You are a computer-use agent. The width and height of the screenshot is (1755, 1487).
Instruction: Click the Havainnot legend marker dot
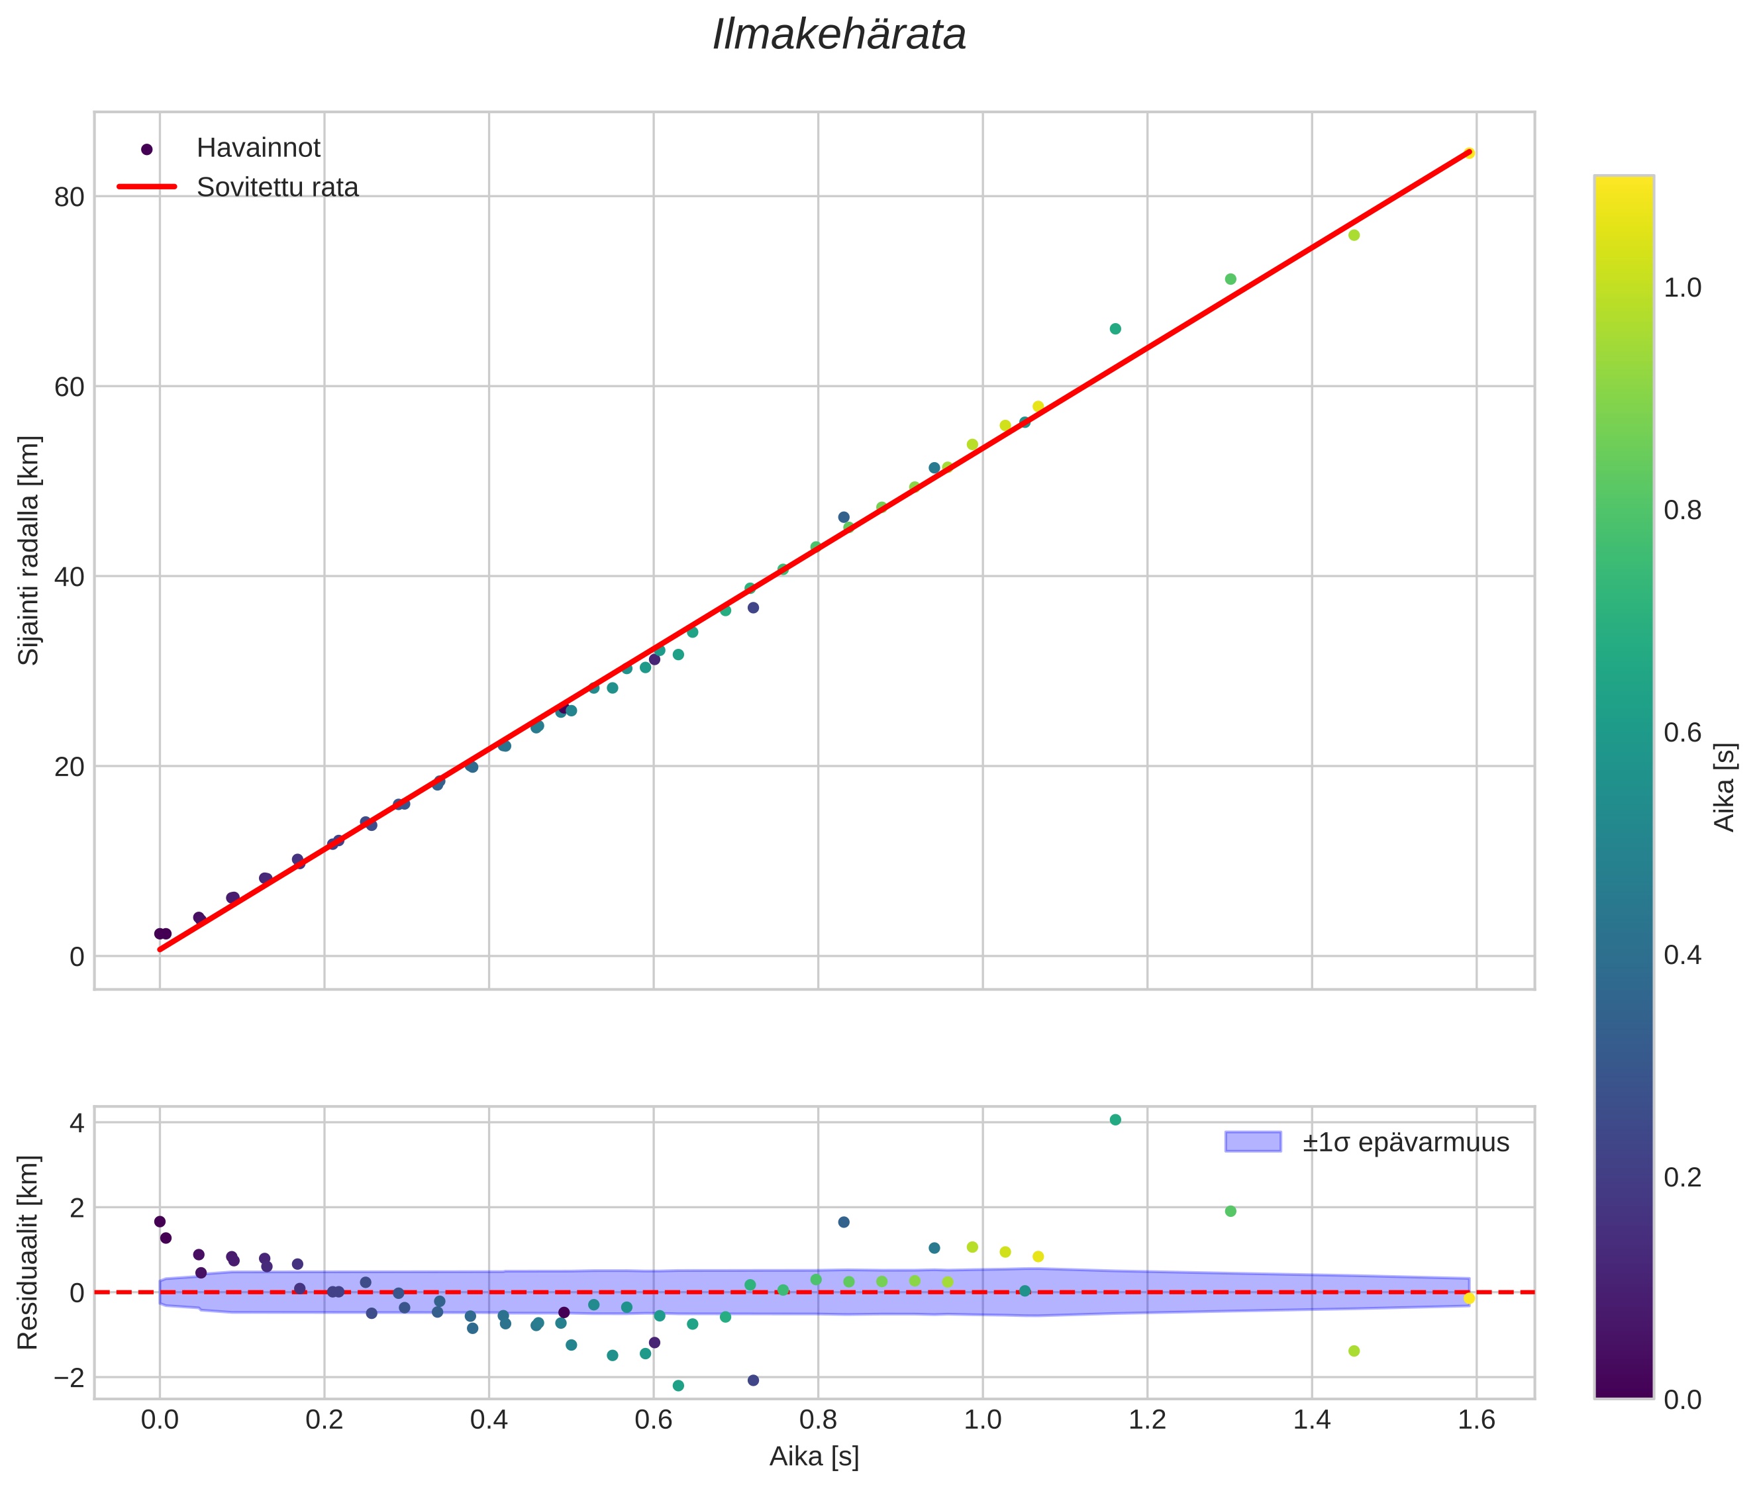(147, 149)
